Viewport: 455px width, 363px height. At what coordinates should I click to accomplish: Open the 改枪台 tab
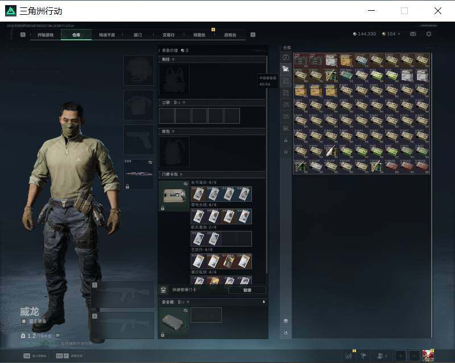click(x=230, y=35)
